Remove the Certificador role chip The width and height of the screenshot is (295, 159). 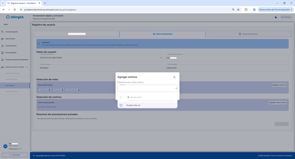pos(49,90)
